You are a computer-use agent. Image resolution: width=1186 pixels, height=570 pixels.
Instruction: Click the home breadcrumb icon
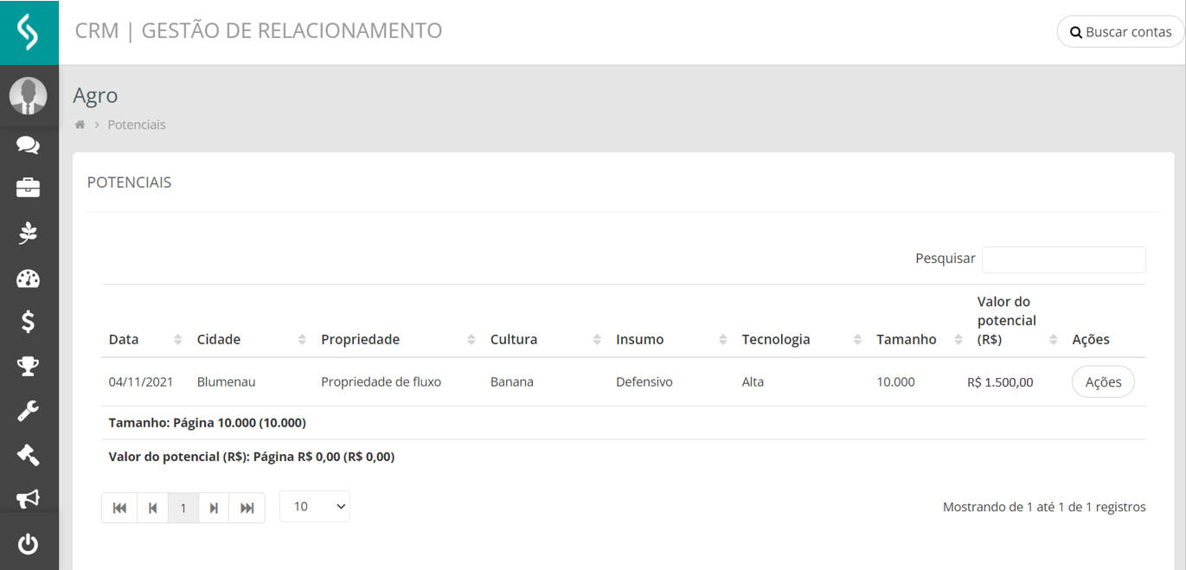(x=80, y=125)
